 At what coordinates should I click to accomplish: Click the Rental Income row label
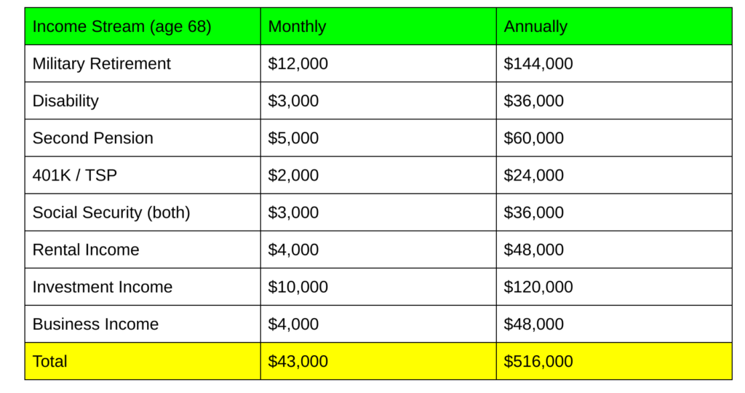click(x=86, y=250)
